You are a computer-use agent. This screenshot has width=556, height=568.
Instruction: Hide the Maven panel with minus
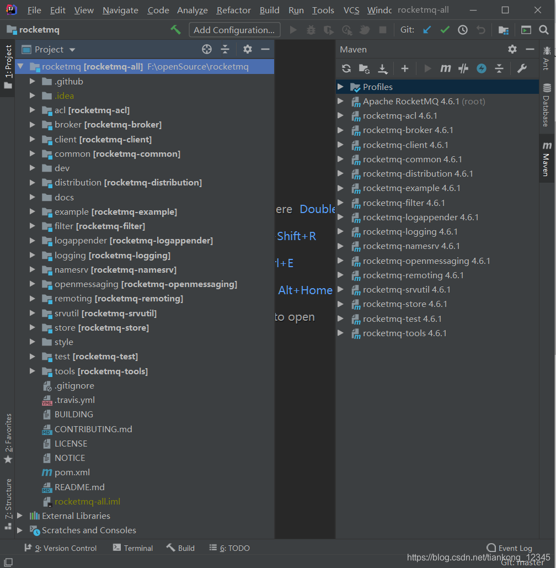pyautogui.click(x=530, y=49)
